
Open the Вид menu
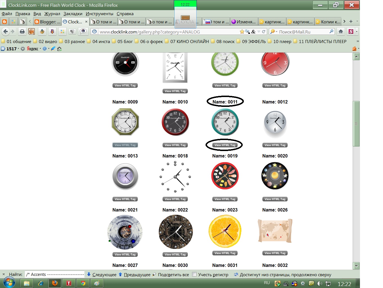pyautogui.click(x=37, y=13)
